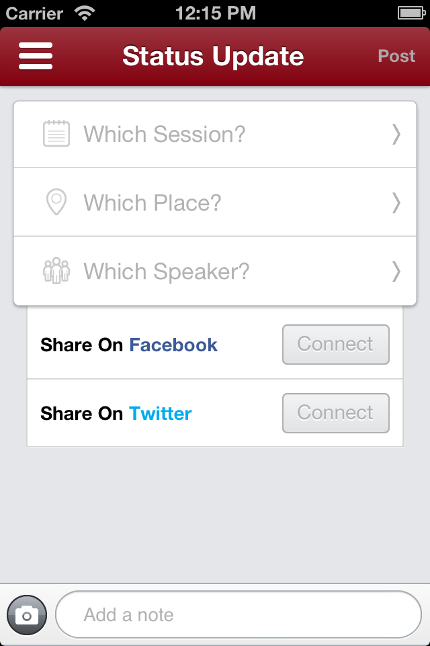Screen dimensions: 430x646
Task: Click the Facebook link text
Action: [x=173, y=345]
